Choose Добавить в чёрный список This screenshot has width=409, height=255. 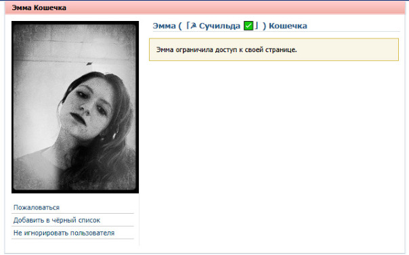tap(57, 221)
